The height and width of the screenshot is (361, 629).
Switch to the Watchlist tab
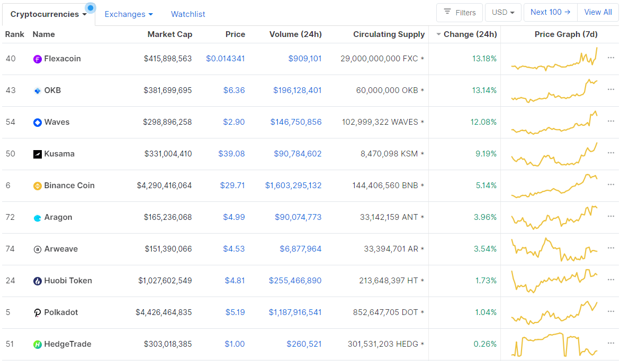pos(188,14)
